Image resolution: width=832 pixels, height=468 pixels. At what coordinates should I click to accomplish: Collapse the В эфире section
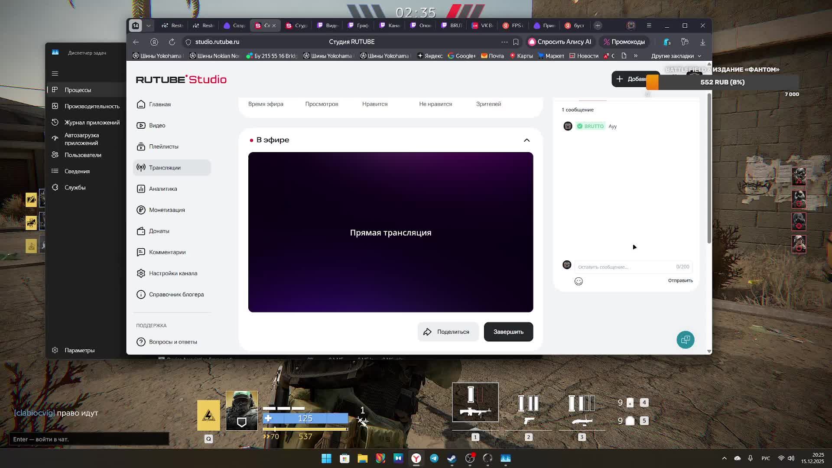[526, 140]
